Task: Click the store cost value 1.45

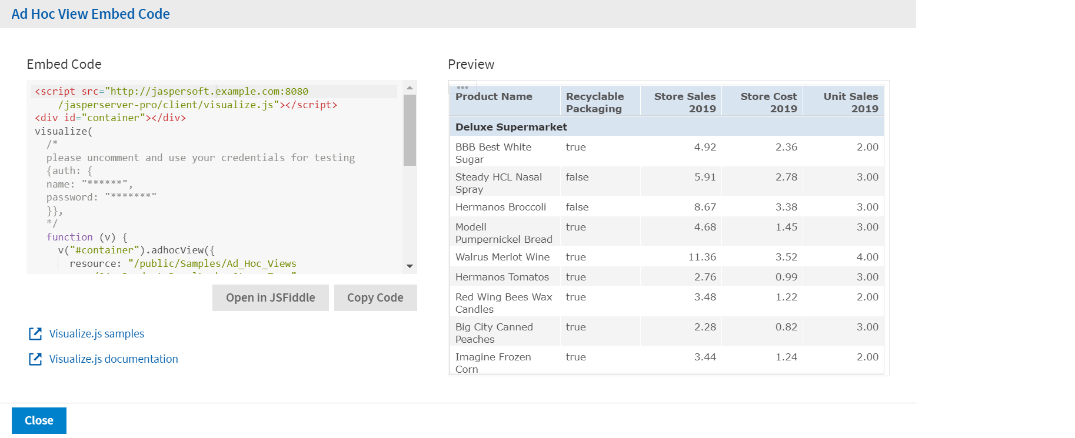Action: 786,227
